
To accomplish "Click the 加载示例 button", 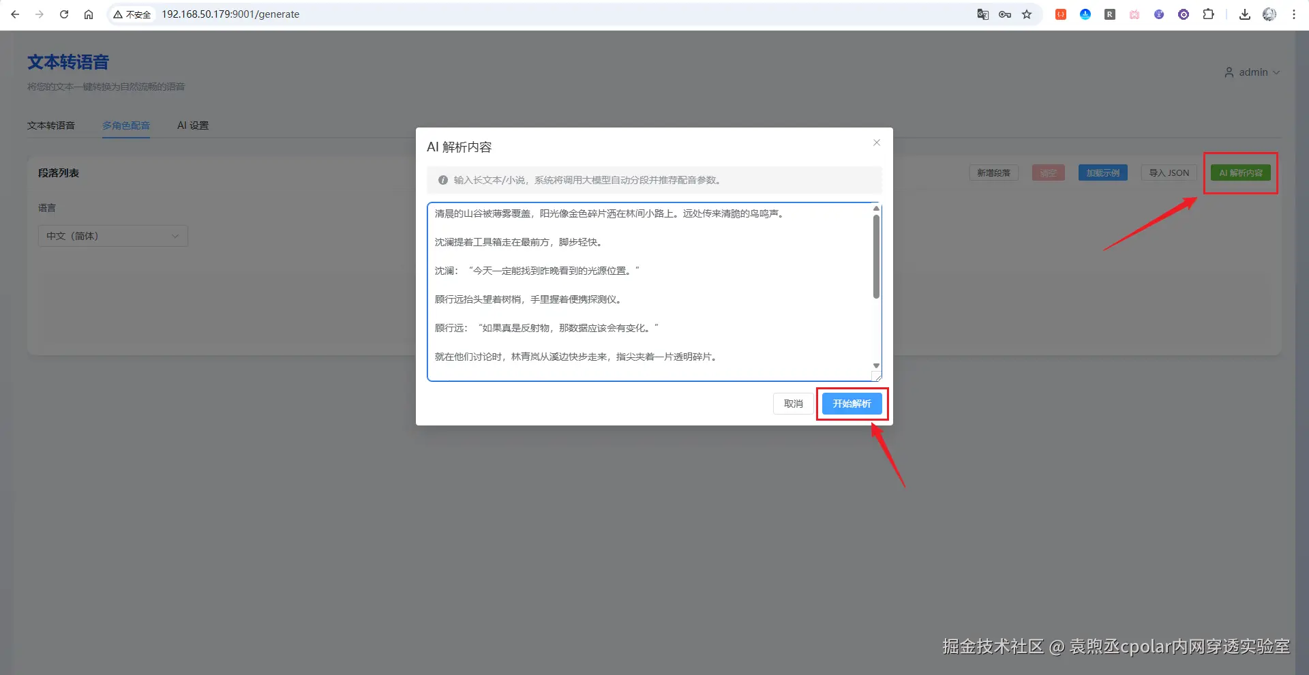I will (x=1102, y=173).
